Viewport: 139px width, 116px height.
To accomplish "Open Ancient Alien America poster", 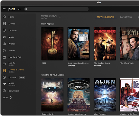I will pos(79,95).
